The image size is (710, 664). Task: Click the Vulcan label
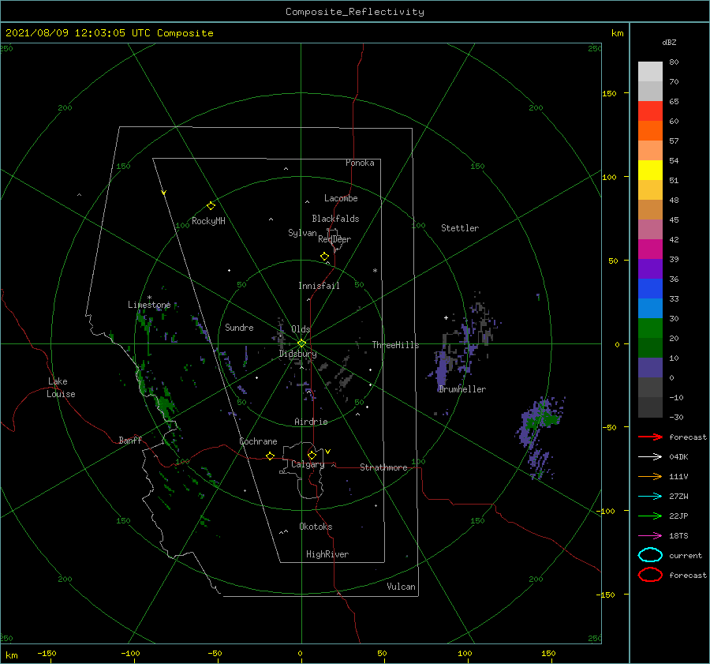tap(401, 587)
